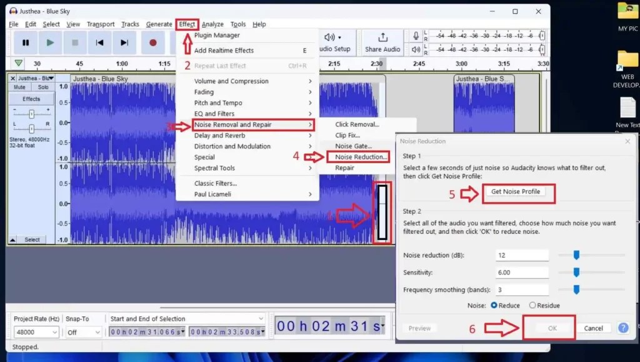This screenshot has height=362, width=640.
Task: Click the Sensitivity slider
Action: [x=576, y=272]
